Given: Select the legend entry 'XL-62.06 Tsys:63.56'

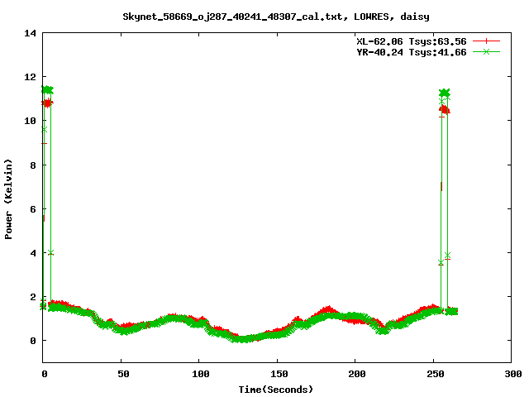Looking at the screenshot, I should (x=412, y=41).
